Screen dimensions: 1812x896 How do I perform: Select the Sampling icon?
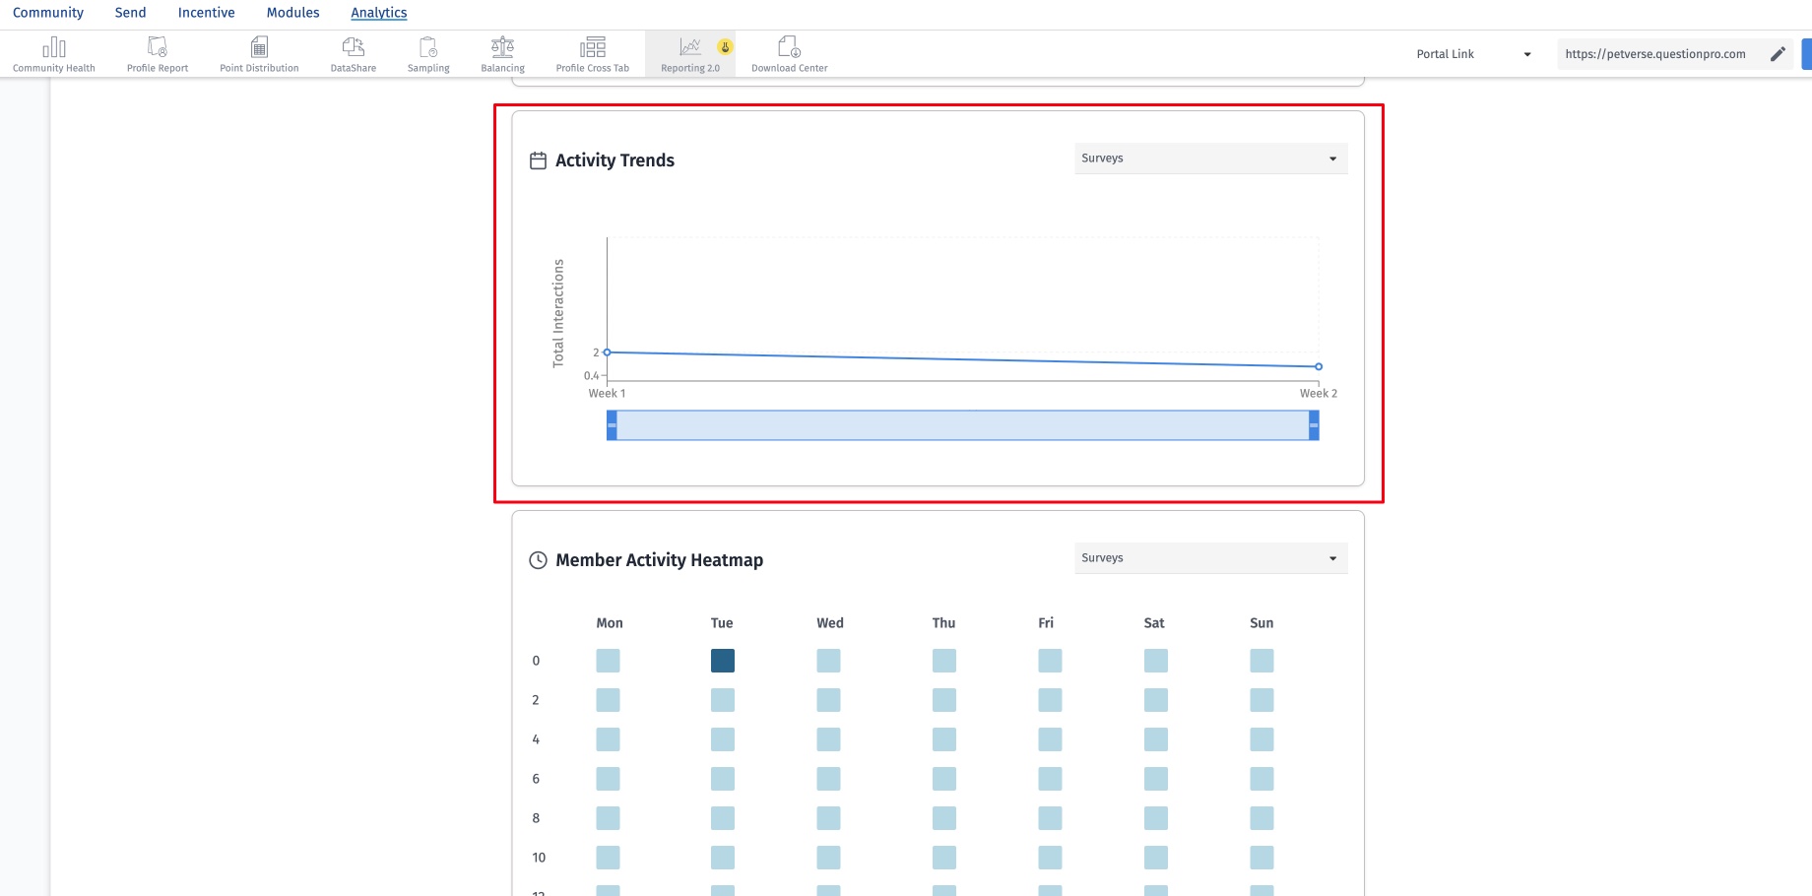428,48
